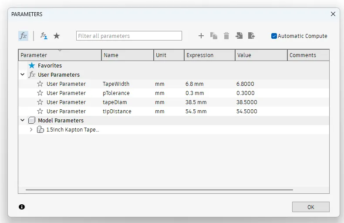Click the mm unit cell for TapeWidth

tap(160, 84)
